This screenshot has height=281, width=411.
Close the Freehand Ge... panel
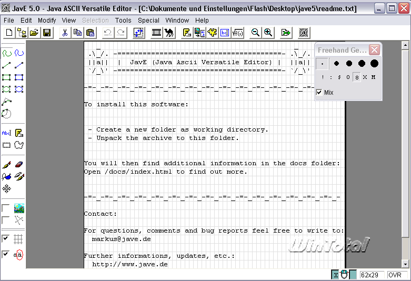(x=374, y=49)
